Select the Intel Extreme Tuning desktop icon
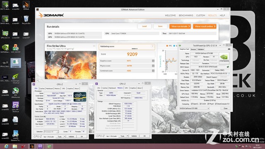Screen dimensions: 265x149 16,135
